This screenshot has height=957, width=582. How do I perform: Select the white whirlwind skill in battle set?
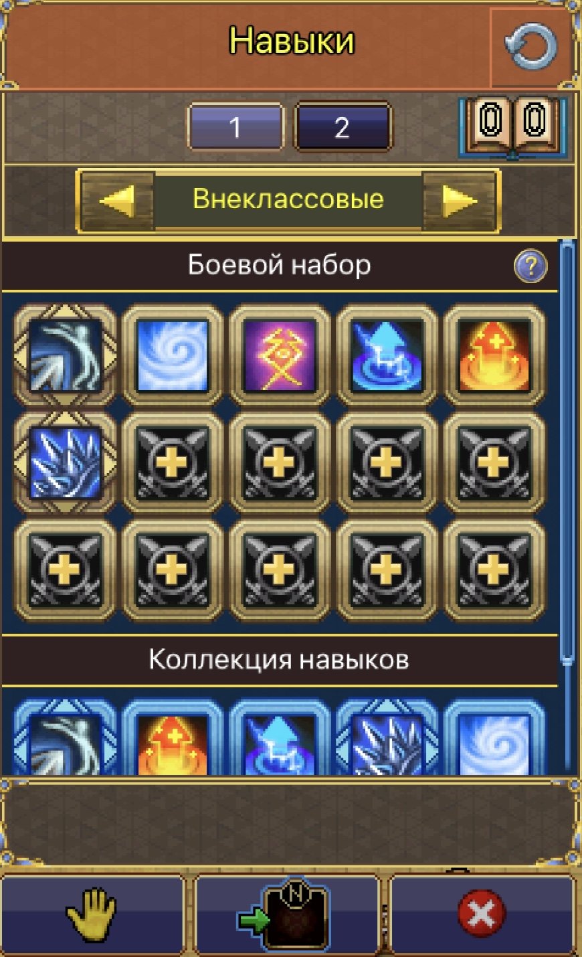(173, 355)
